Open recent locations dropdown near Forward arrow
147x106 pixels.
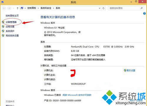click(x=14, y=8)
